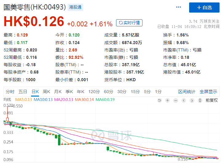
Task: Switch to 30分 interval tab
Action: (x=122, y=92)
